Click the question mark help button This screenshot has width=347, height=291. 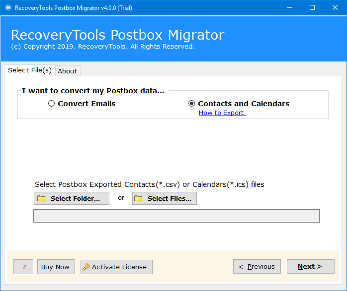[x=23, y=267]
